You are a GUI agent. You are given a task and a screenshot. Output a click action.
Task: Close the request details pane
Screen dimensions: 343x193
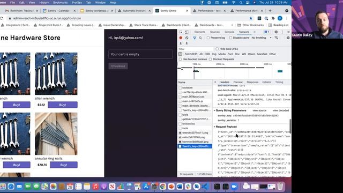[215, 82]
